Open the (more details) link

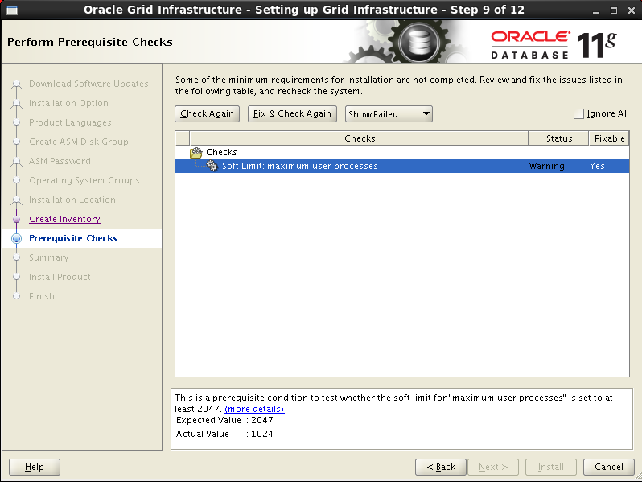254,409
